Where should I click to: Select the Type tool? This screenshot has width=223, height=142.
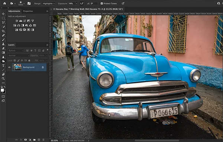3,66
